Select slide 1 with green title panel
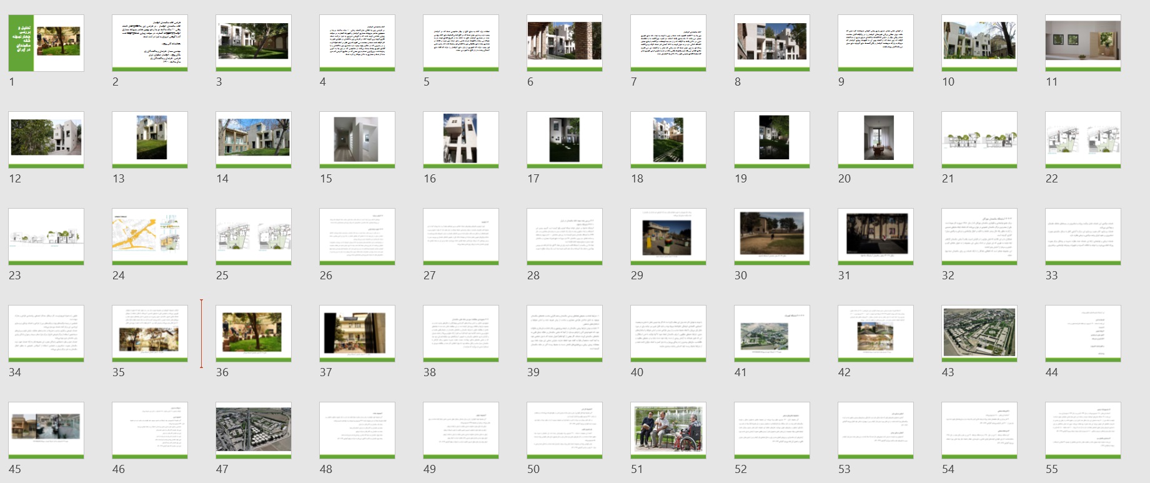 pyautogui.click(x=46, y=43)
